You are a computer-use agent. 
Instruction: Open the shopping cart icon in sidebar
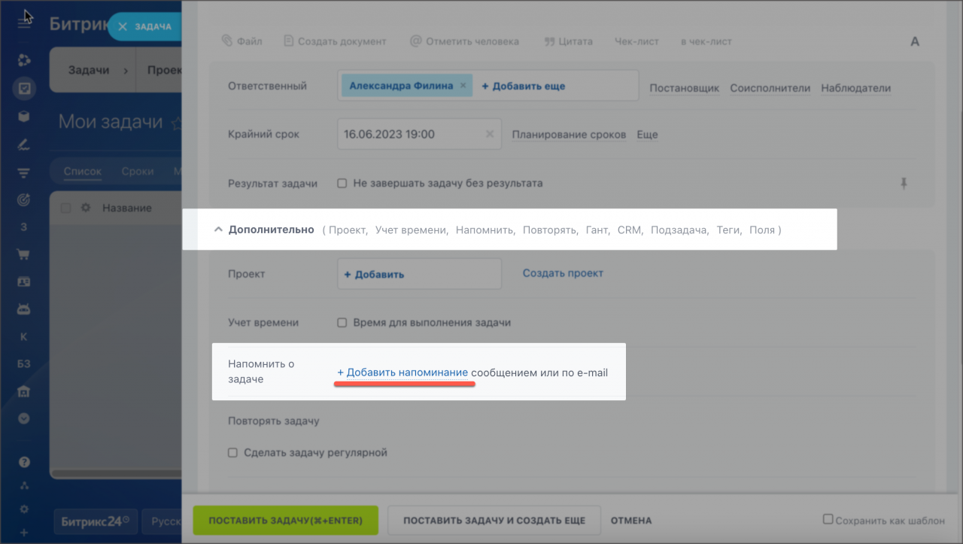coord(24,254)
